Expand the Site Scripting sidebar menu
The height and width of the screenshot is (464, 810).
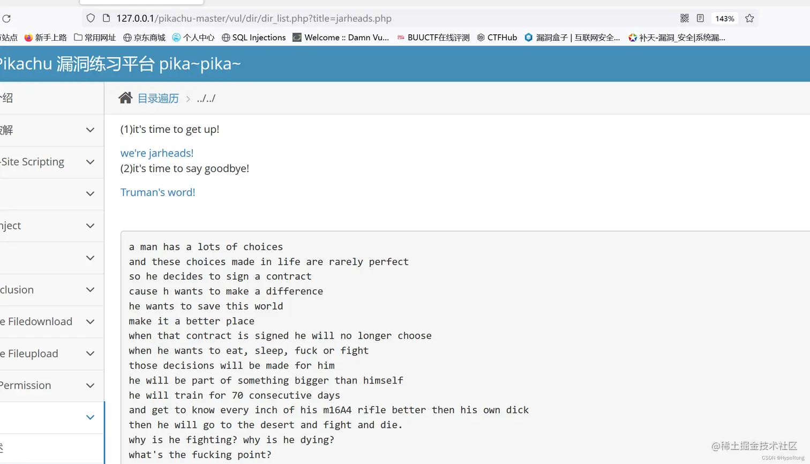[x=90, y=162]
